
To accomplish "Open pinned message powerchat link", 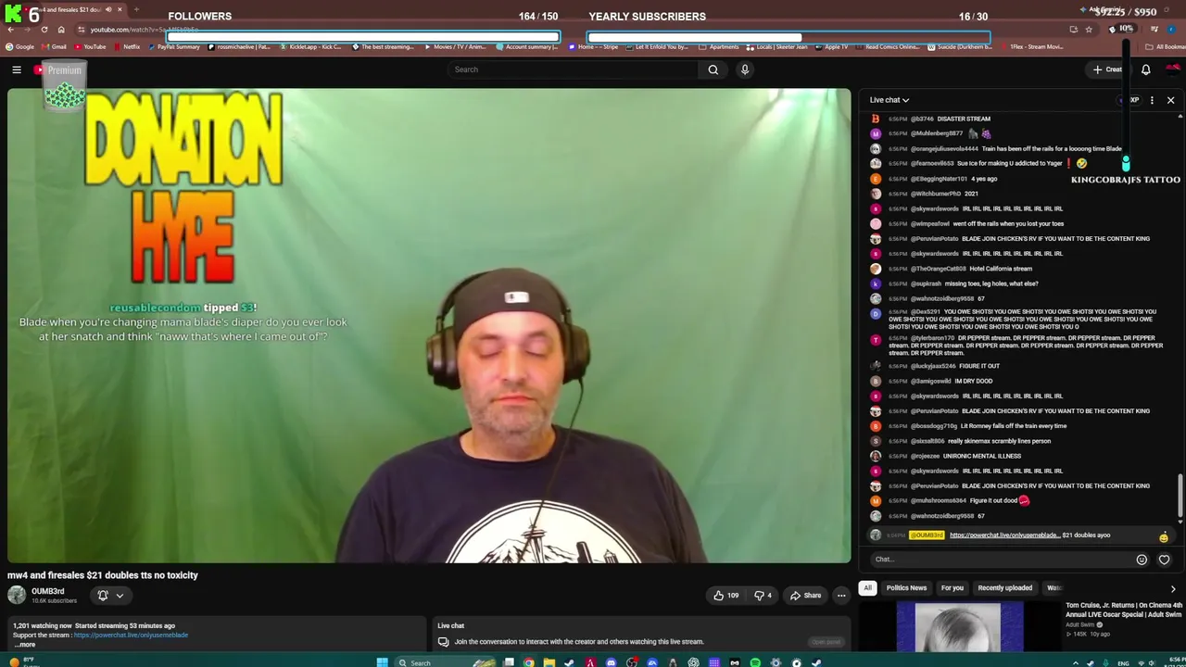I will 1004,535.
